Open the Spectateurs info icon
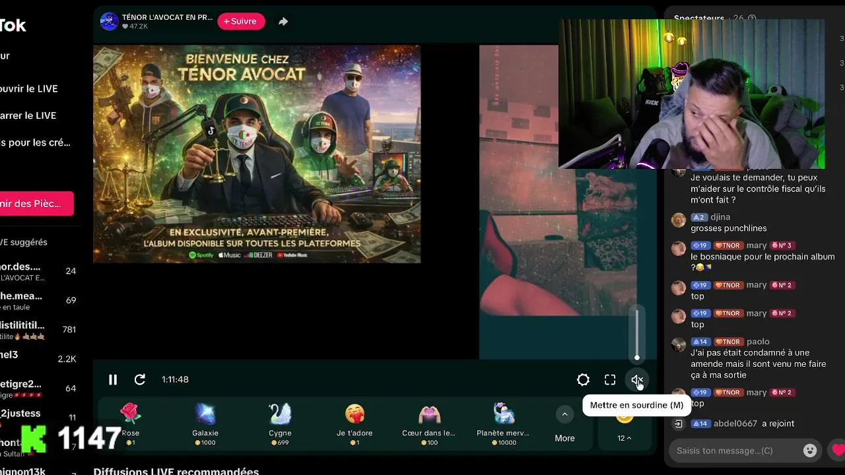The width and height of the screenshot is (845, 475). pos(752,18)
